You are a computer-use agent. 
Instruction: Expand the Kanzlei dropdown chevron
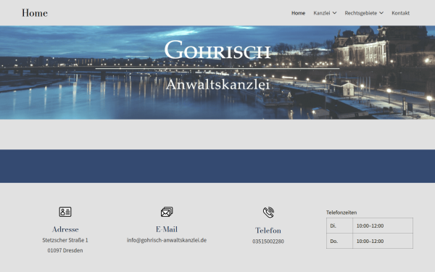coord(334,13)
